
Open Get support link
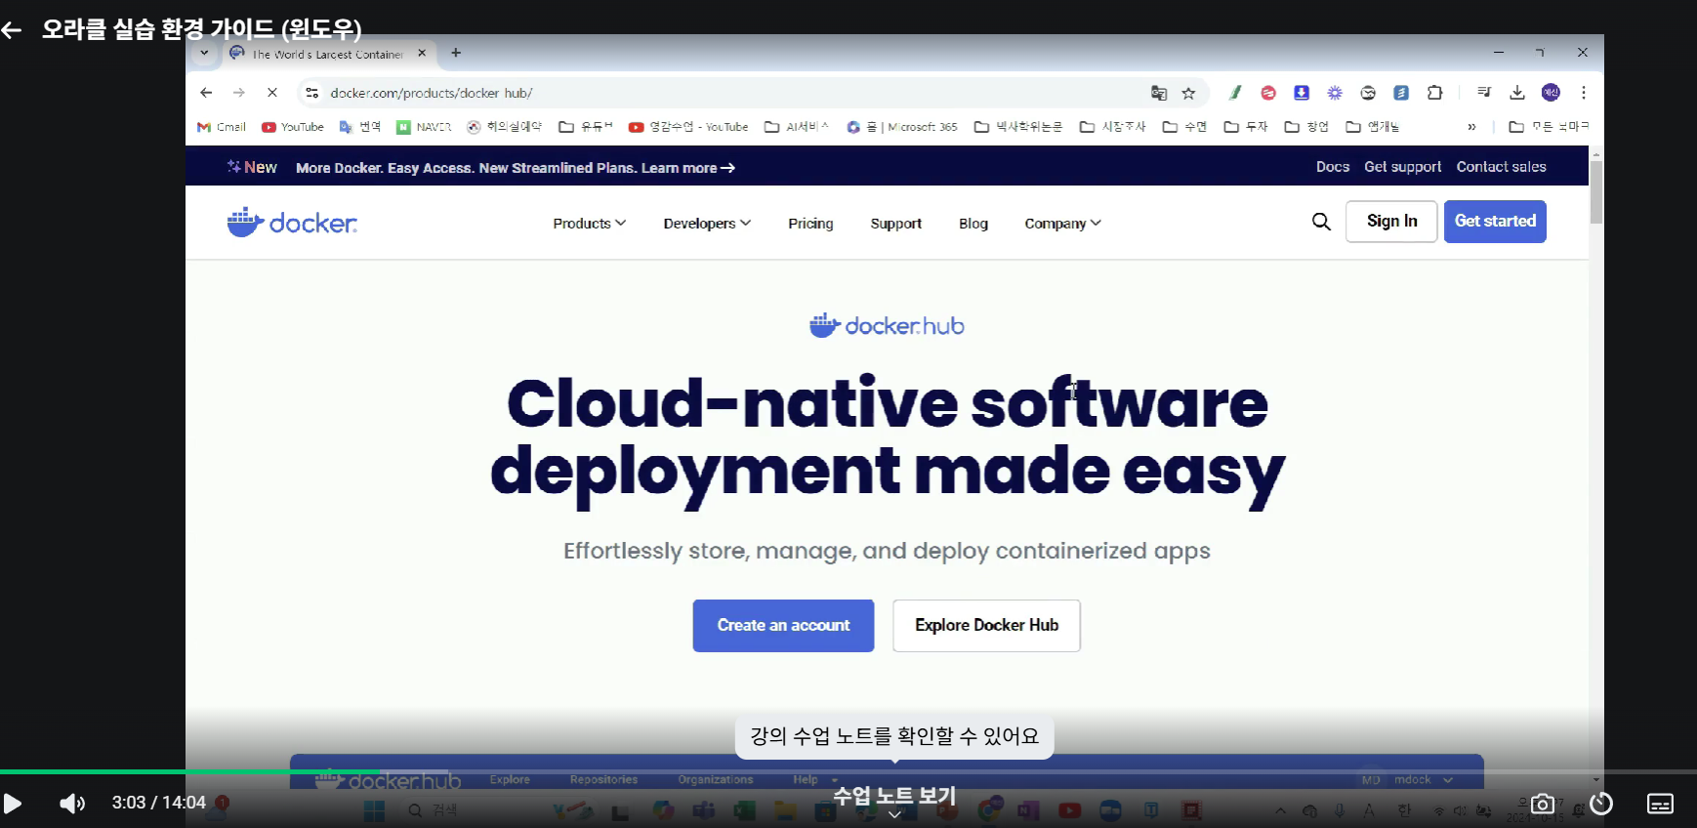(1403, 167)
